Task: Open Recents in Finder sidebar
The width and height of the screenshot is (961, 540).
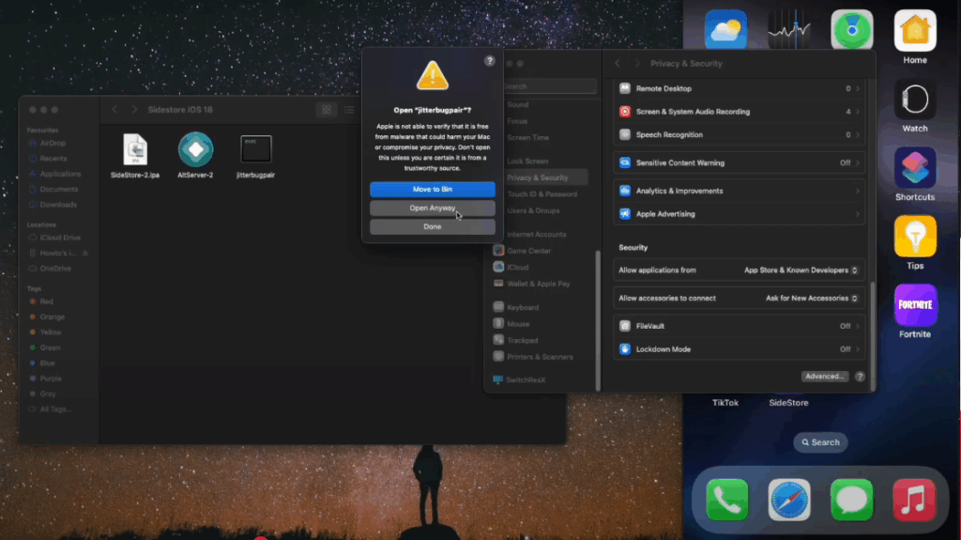Action: (53, 159)
